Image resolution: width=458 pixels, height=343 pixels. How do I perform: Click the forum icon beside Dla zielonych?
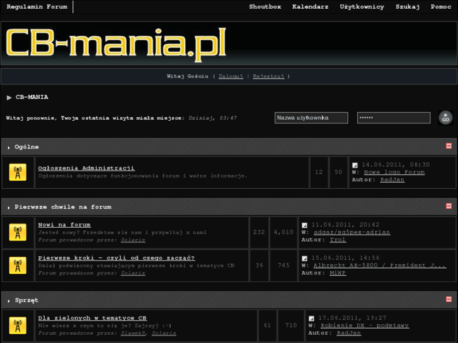[x=18, y=325]
